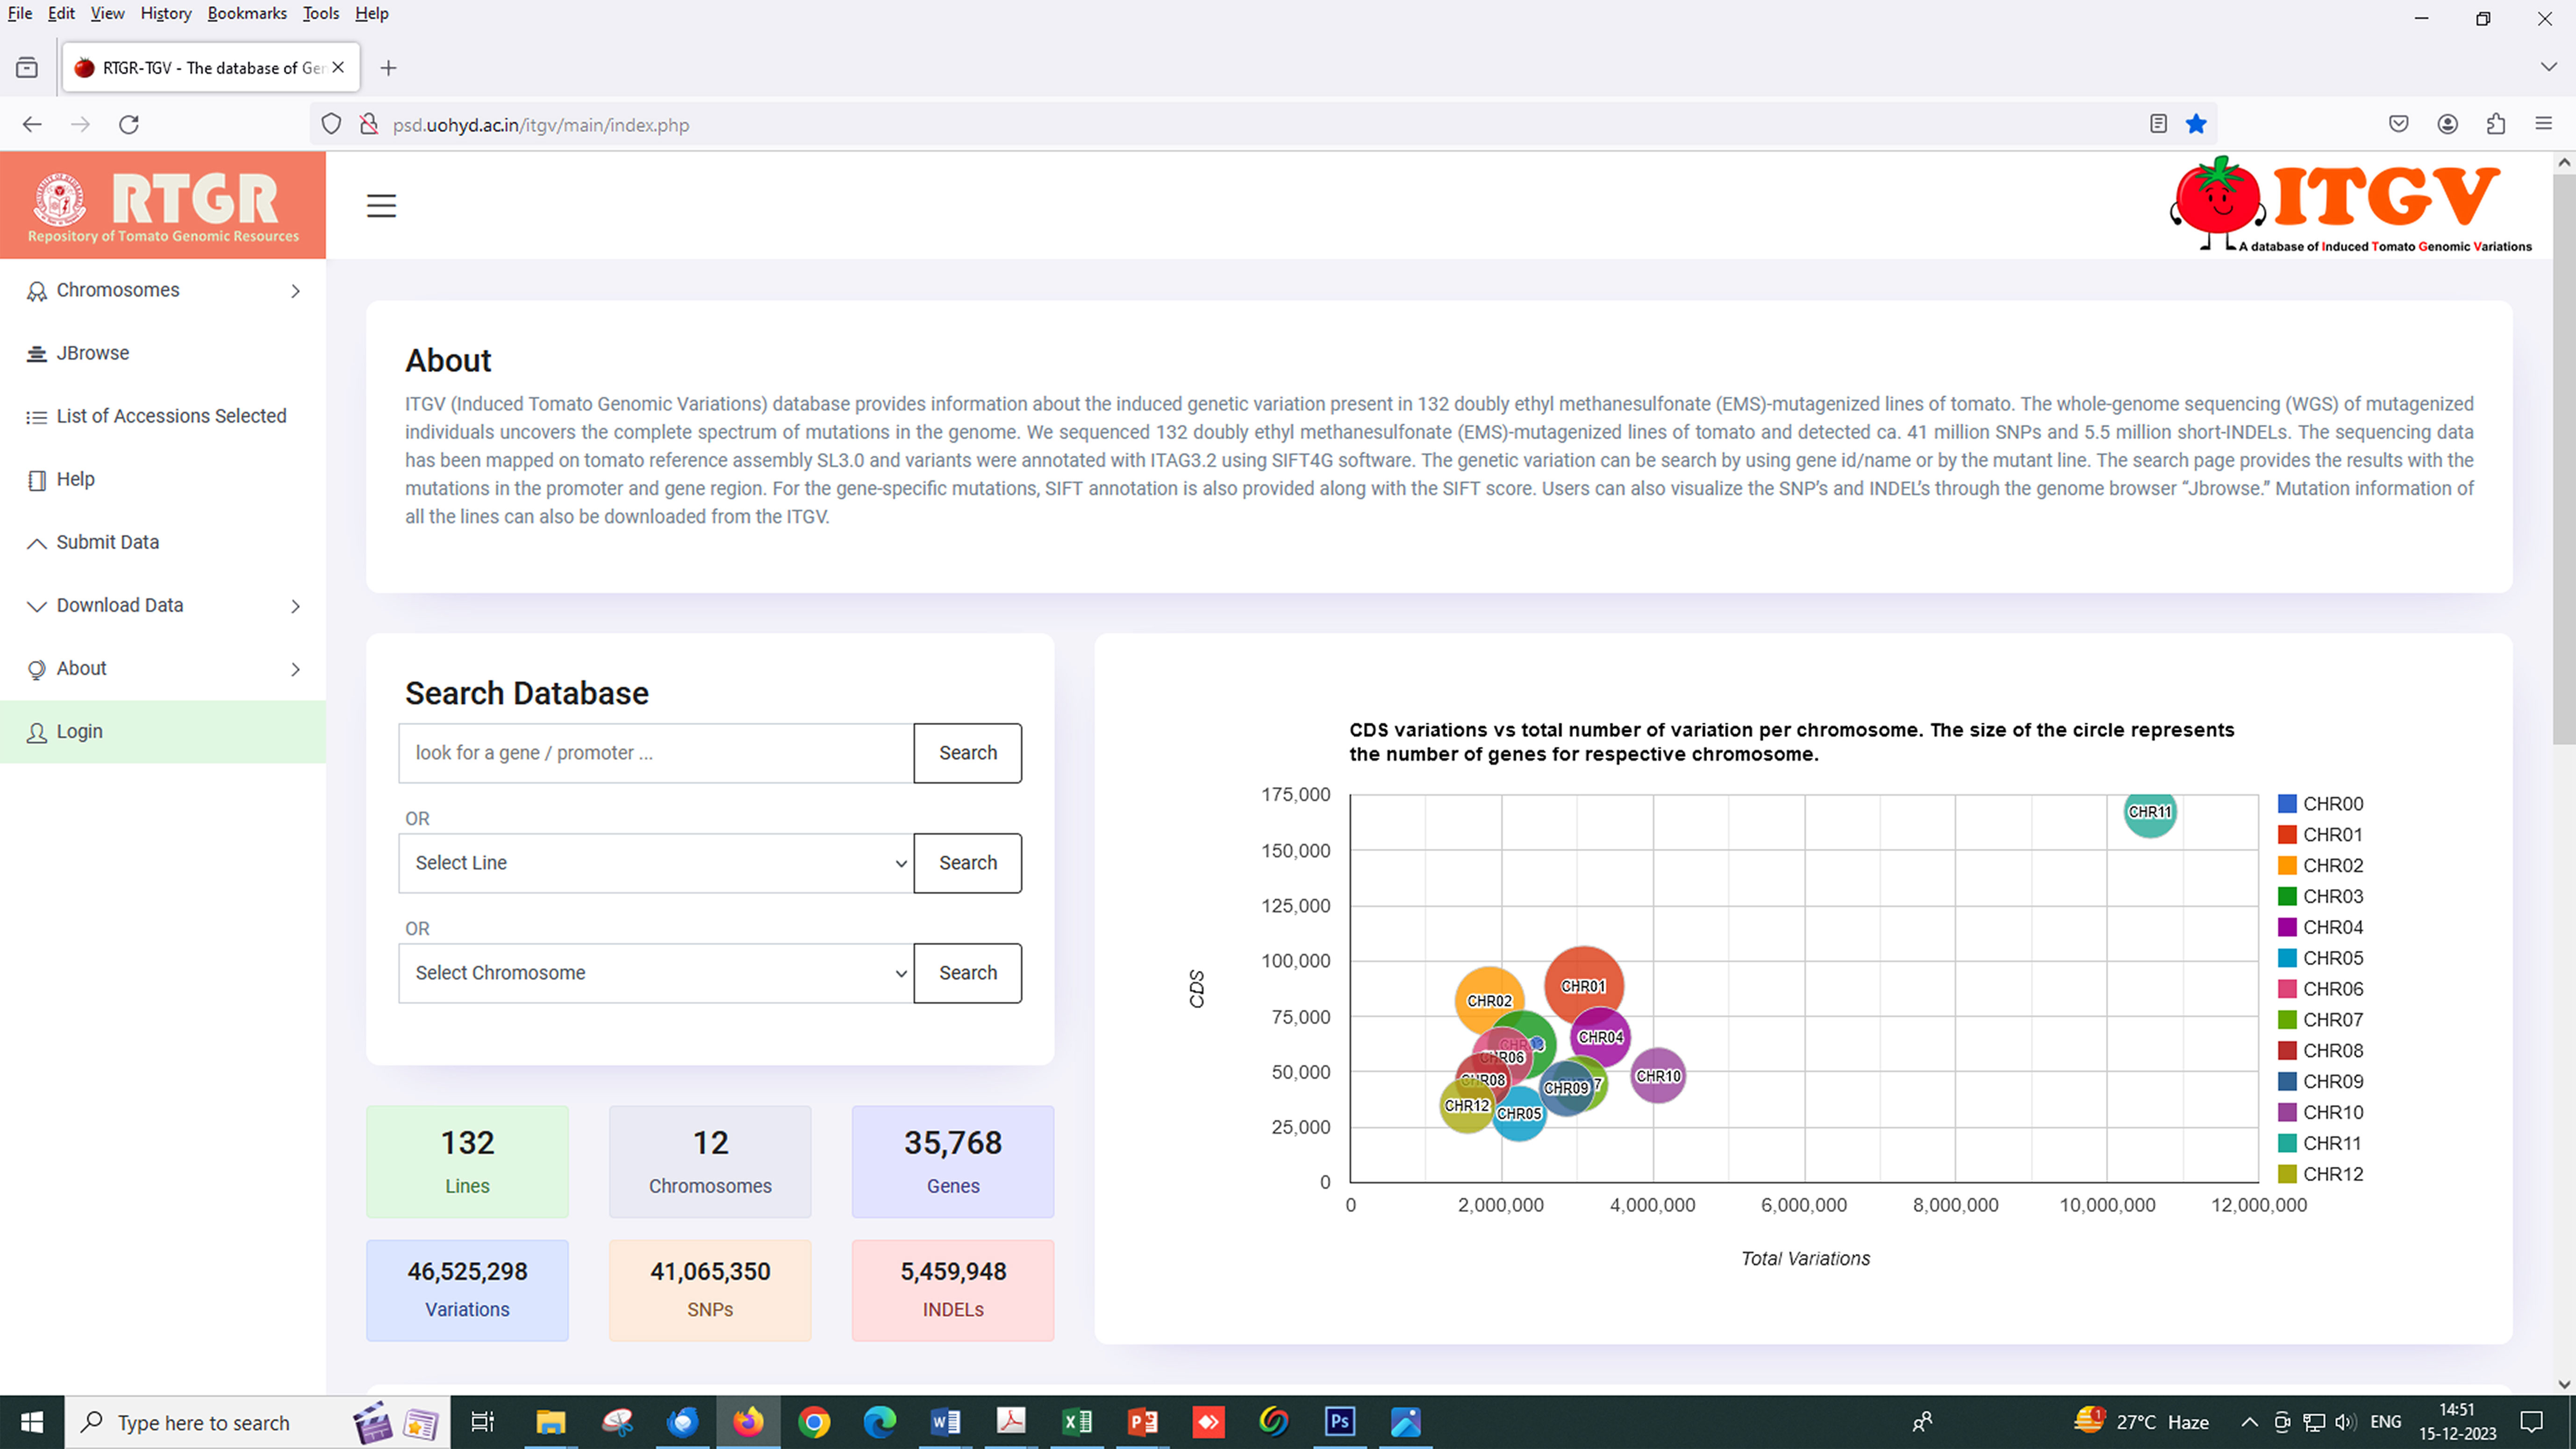This screenshot has height=1449, width=2576.
Task: Open Submit Data in sidebar
Action: [163, 542]
